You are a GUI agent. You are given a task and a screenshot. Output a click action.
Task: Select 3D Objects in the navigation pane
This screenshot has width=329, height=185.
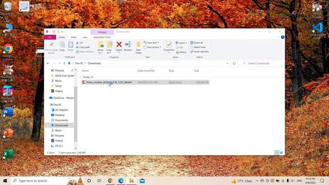(60, 110)
